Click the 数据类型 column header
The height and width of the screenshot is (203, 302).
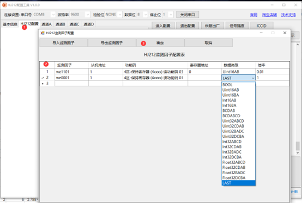(x=238, y=65)
